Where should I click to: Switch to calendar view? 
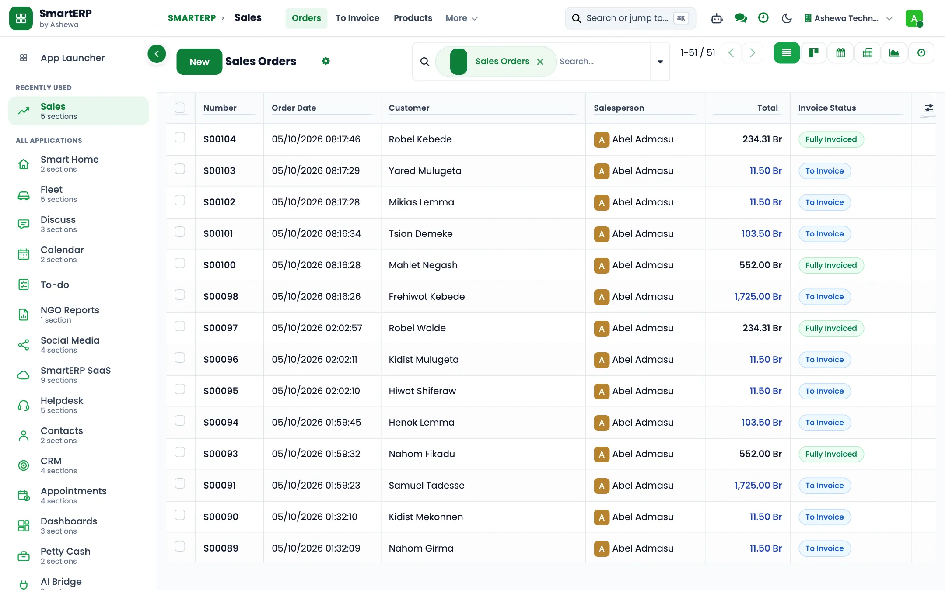(x=840, y=53)
